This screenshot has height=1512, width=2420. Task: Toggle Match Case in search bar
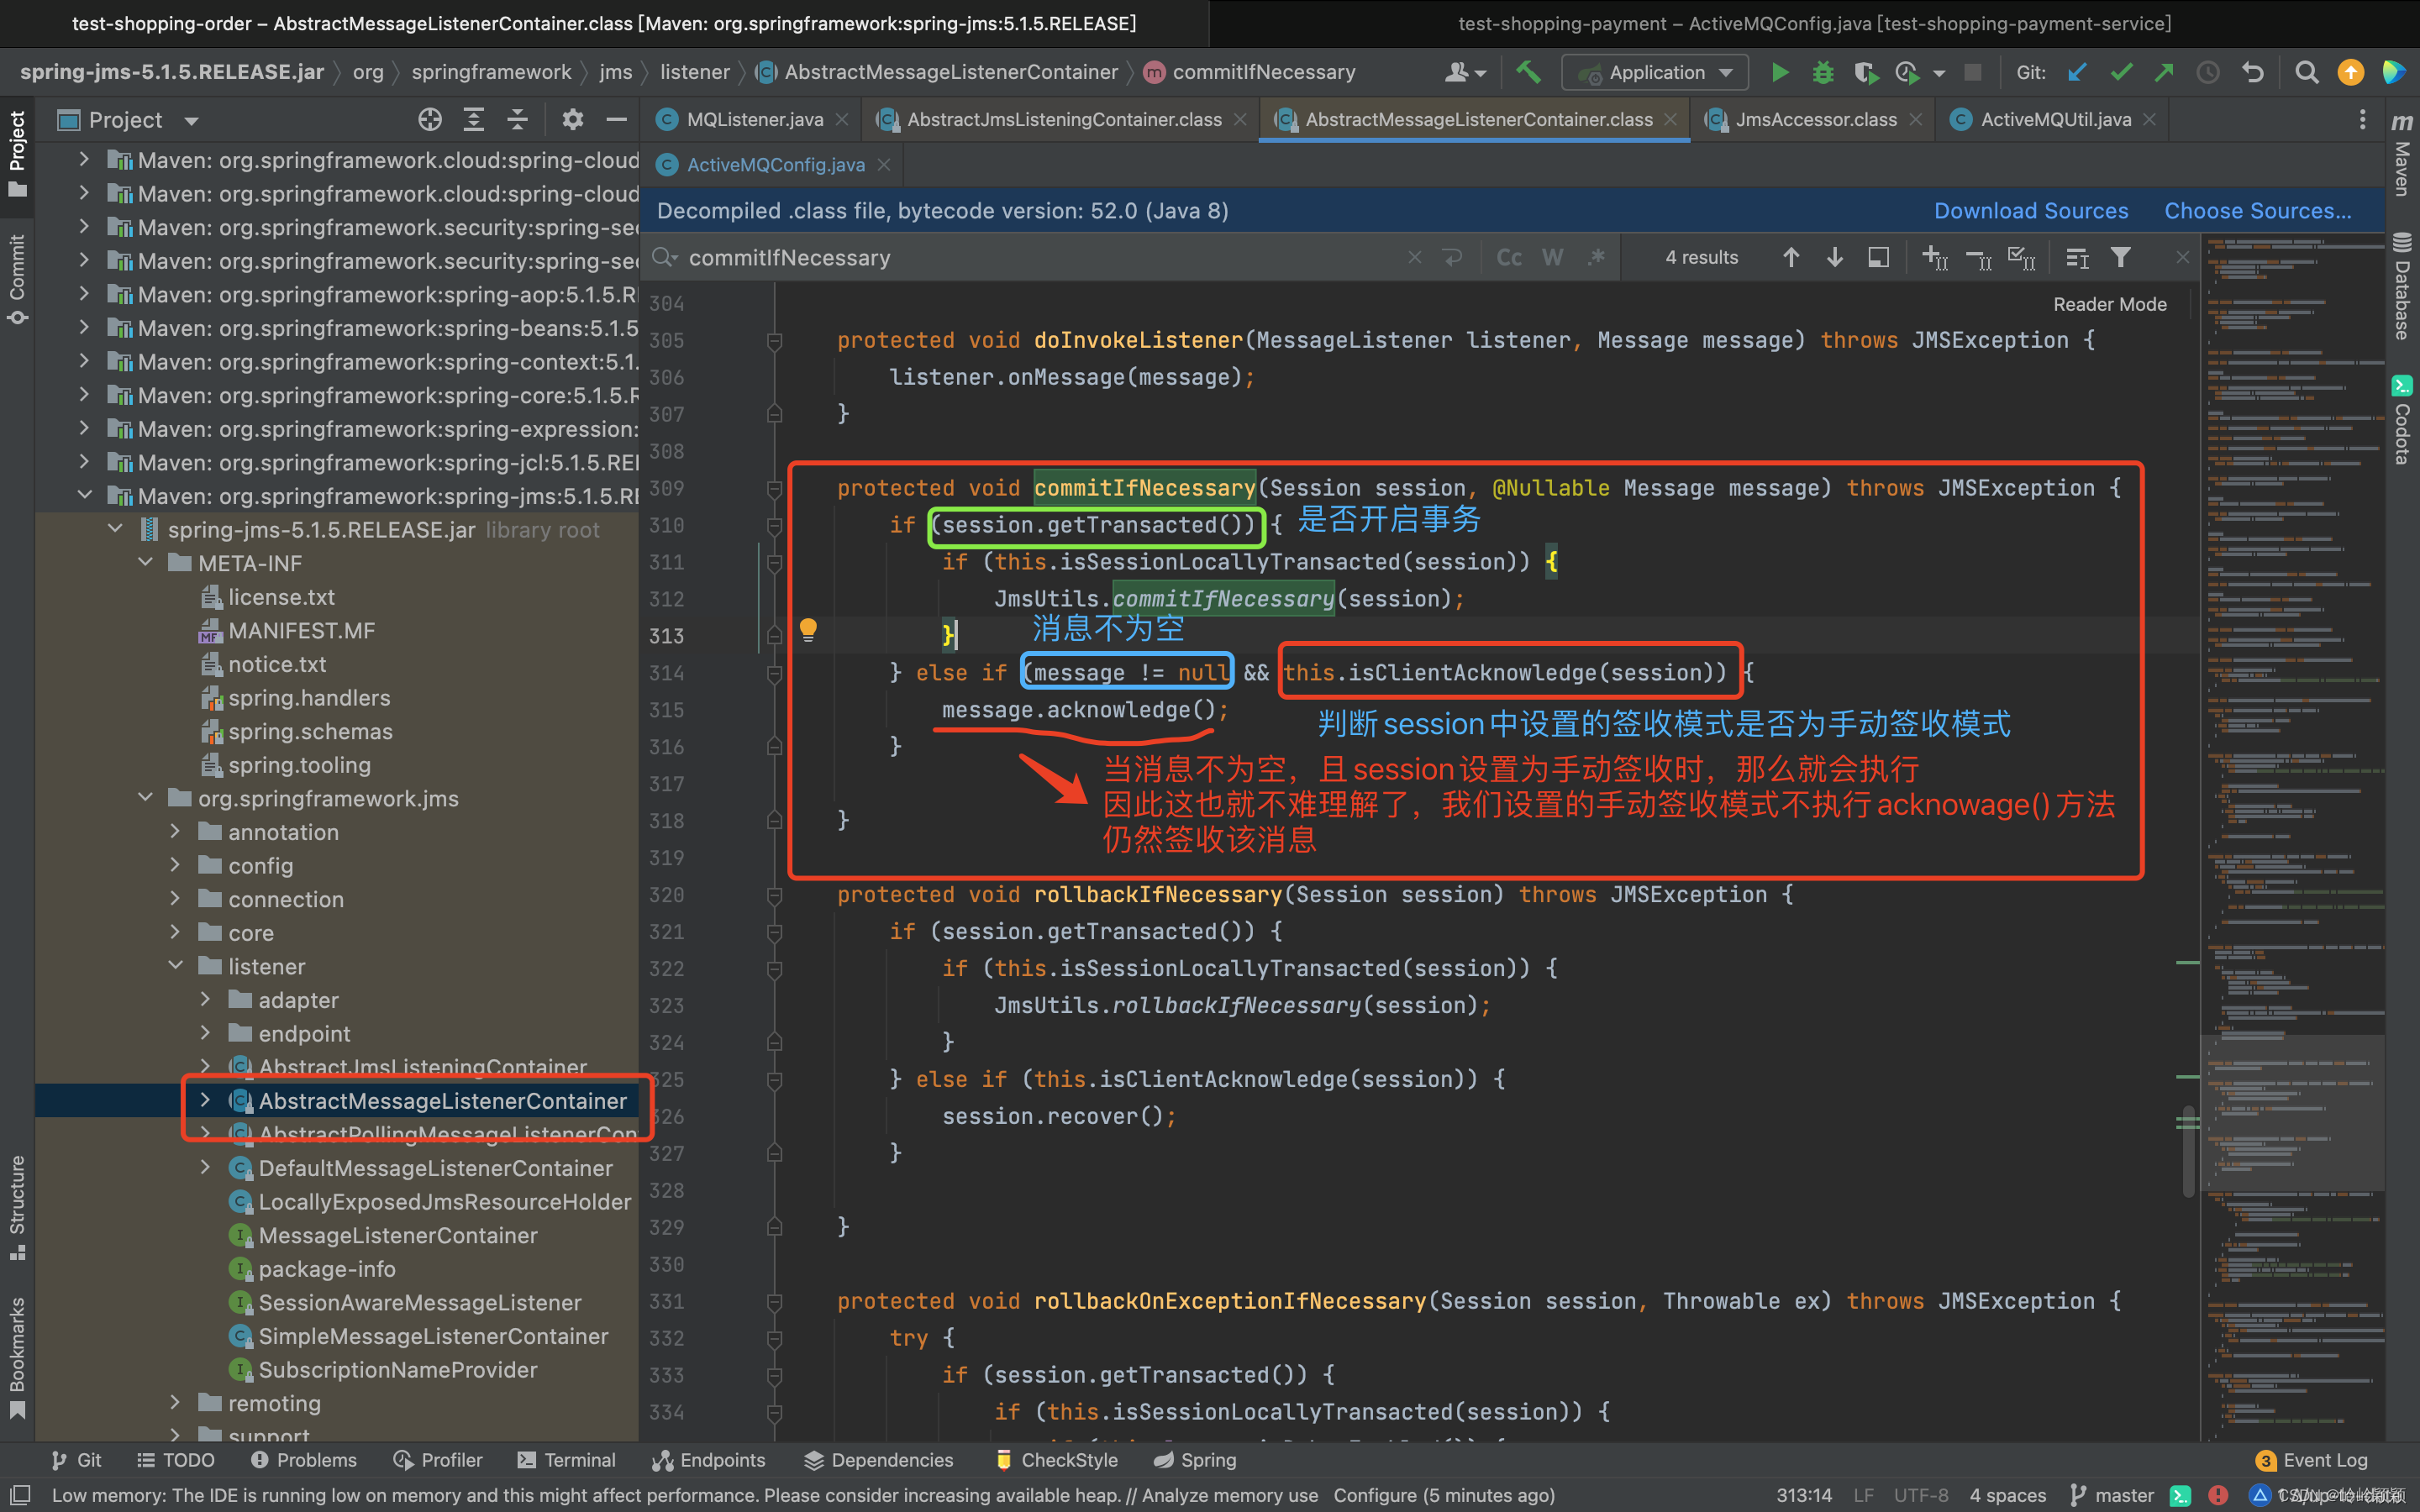click(1508, 258)
